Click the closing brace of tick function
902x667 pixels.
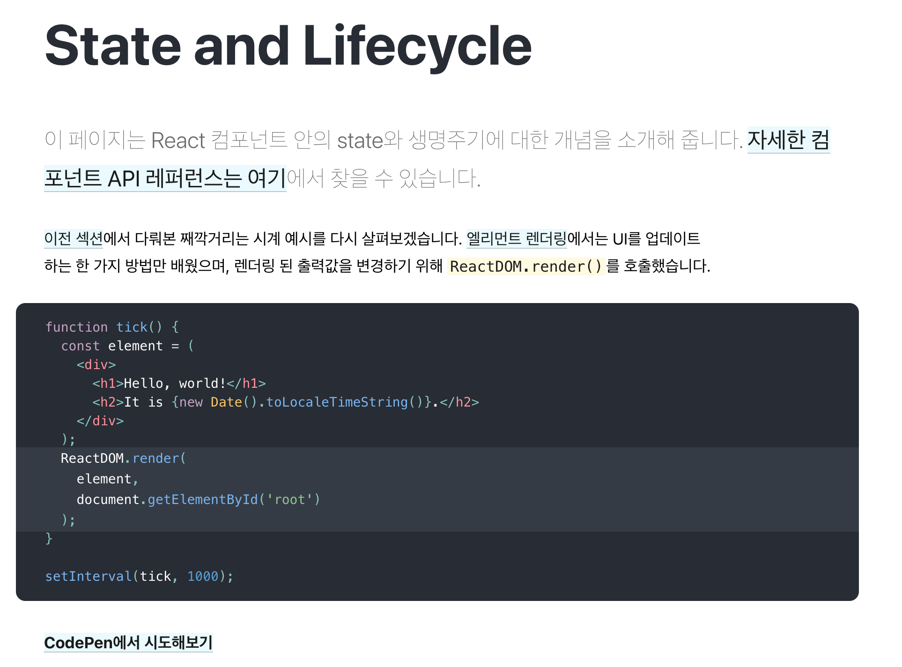[x=49, y=538]
